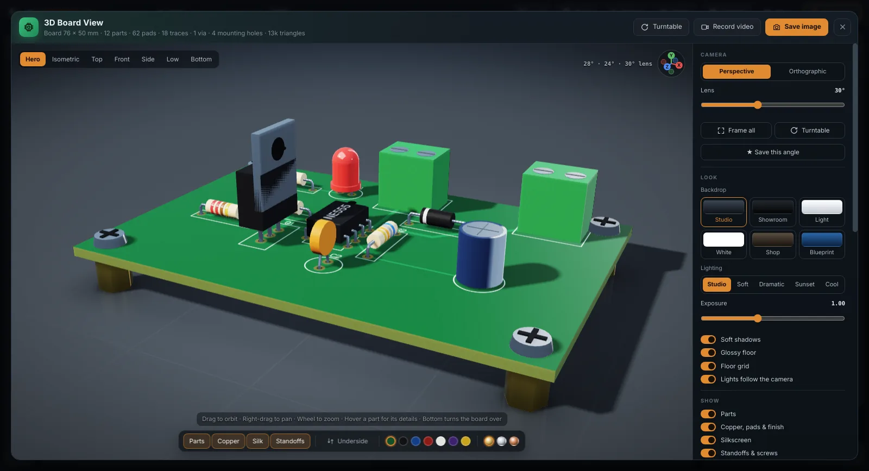Adjust the Lens slider handle

(758, 105)
